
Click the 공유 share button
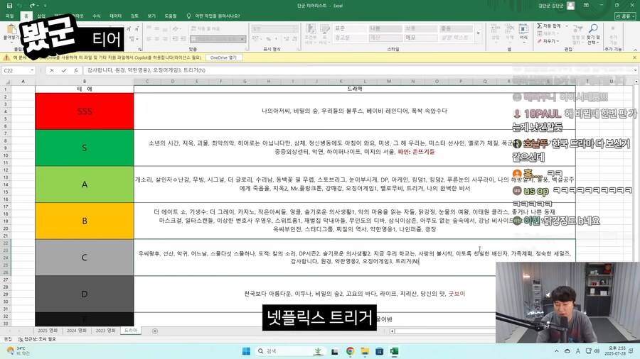coord(625,16)
